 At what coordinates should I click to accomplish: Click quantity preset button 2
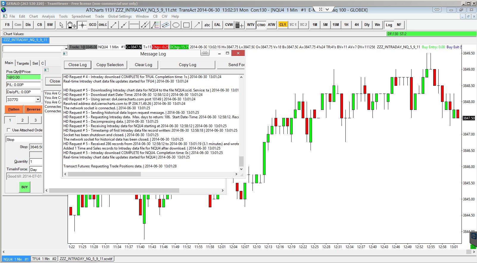coord(22,120)
